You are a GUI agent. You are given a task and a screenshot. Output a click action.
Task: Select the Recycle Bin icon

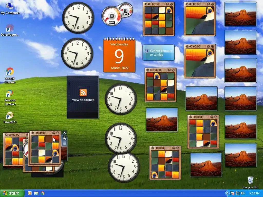(250, 182)
